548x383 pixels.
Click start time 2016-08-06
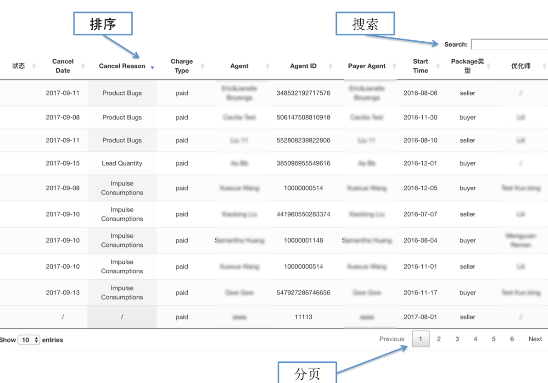tap(420, 93)
